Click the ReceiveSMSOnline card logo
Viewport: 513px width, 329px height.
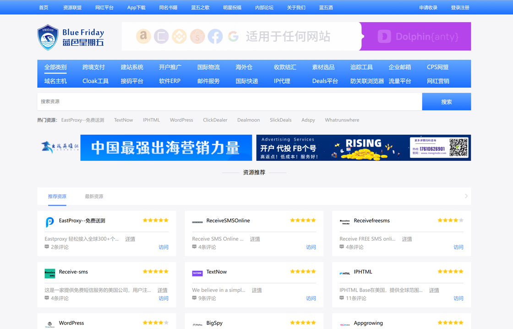point(197,222)
